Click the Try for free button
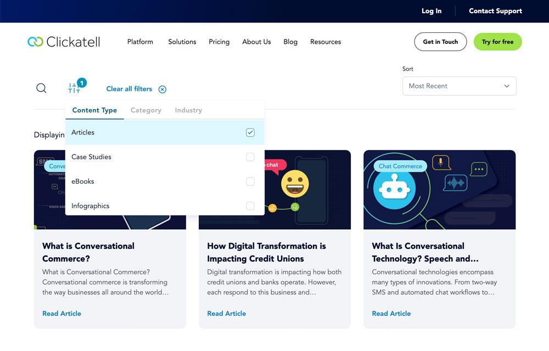The width and height of the screenshot is (549, 351). [x=497, y=41]
